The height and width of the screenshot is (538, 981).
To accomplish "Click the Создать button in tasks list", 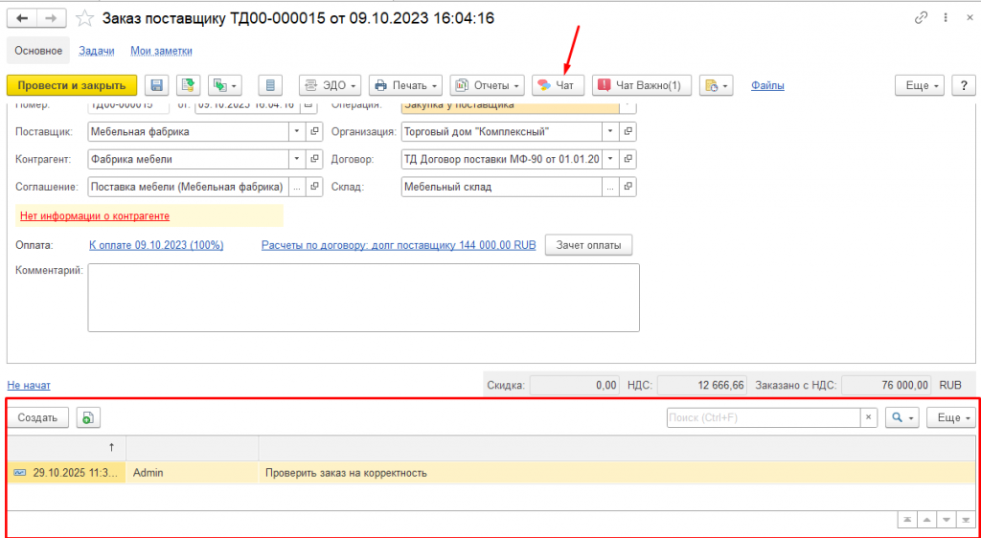I will point(37,418).
